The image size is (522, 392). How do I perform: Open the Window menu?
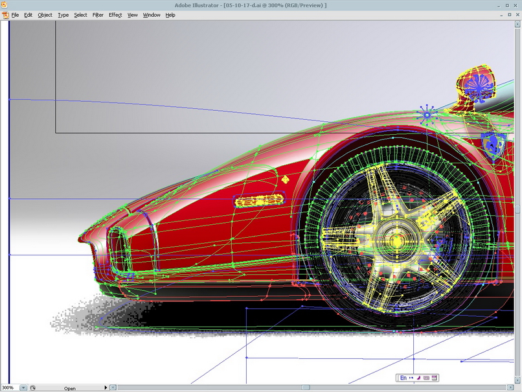(x=152, y=15)
